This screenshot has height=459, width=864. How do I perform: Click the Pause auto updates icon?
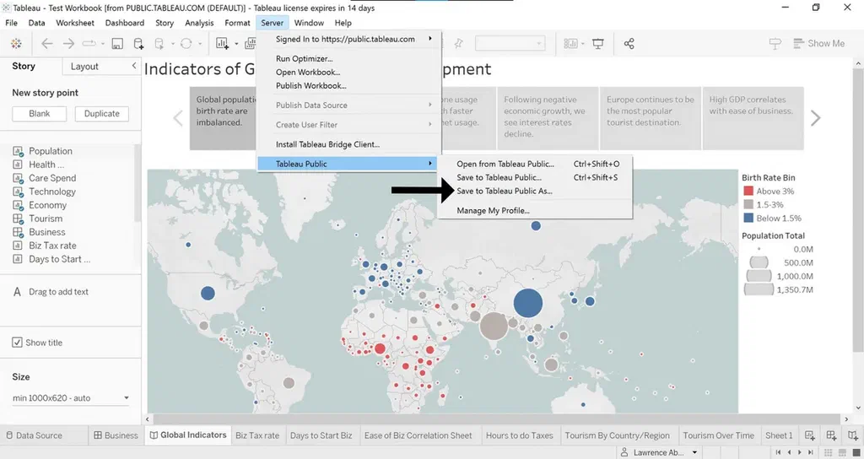coord(159,44)
